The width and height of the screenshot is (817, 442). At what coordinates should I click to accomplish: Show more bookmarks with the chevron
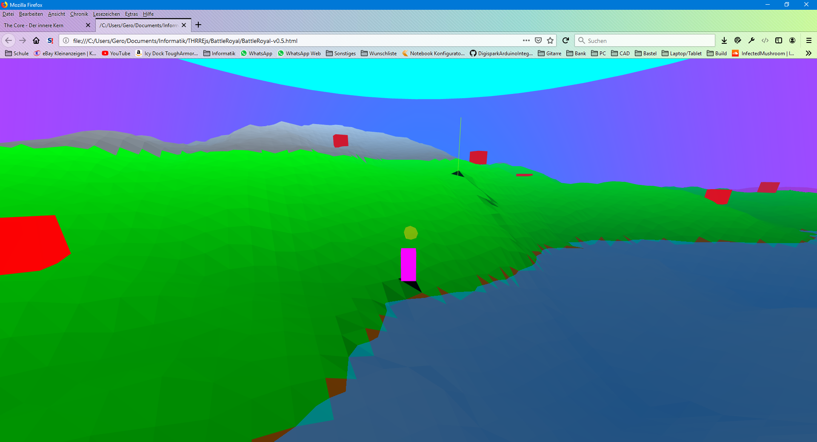click(808, 53)
